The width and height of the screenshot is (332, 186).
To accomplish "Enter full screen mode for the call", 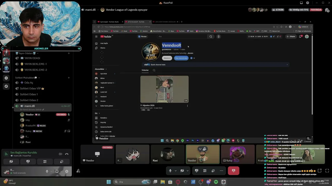I will point(327,171).
